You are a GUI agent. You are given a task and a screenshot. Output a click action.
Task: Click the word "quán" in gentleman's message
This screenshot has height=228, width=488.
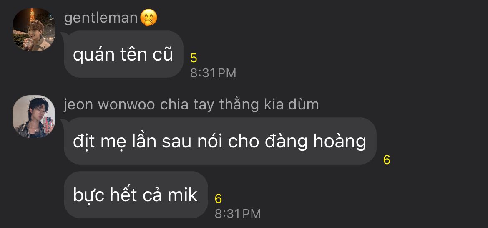click(x=94, y=55)
